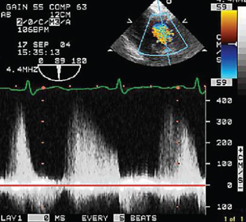Viewport: 246px width, 222px height.
Task: Select the right sector marker triangle
Action: pyautogui.click(x=185, y=21)
